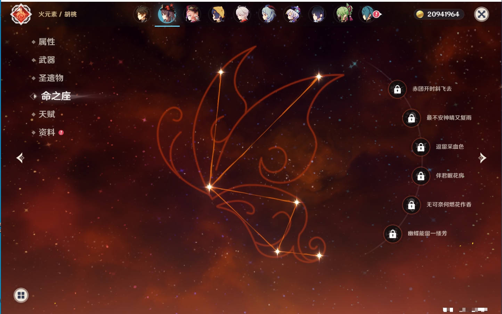Click the Pyro element emblem icon

click(x=21, y=14)
